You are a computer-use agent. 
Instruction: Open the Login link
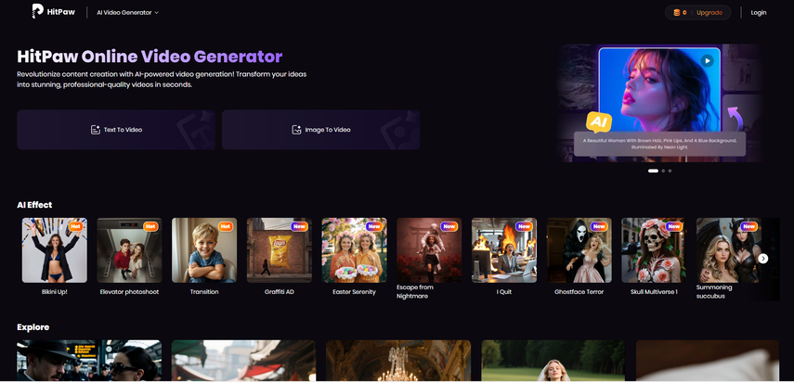click(758, 13)
